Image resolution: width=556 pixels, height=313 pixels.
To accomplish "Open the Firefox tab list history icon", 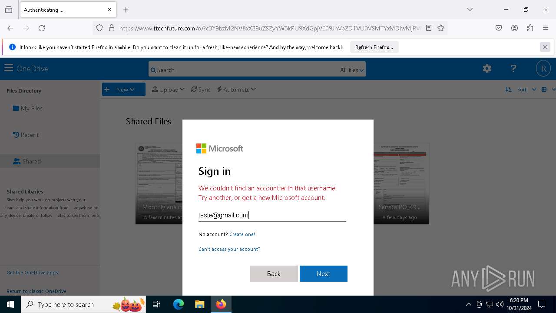I will [9, 10].
